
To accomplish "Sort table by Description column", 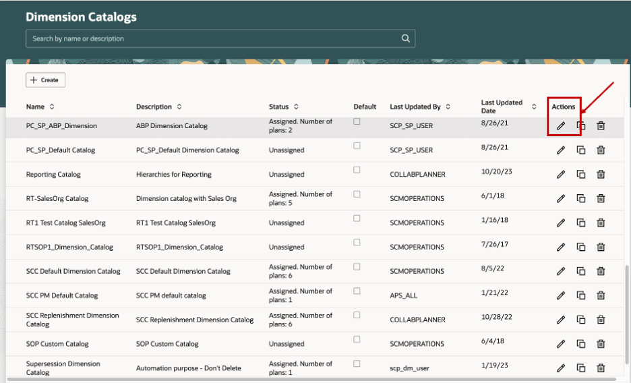I will pos(179,107).
